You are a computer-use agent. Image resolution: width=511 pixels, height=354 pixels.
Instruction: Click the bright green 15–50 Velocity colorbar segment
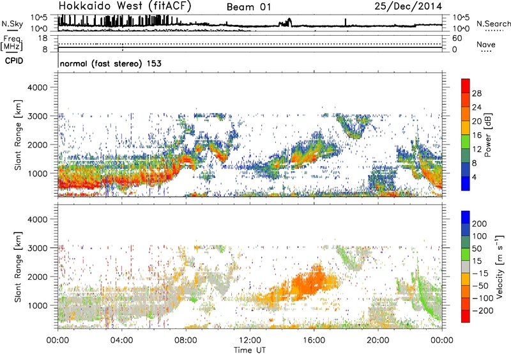pos(466,254)
